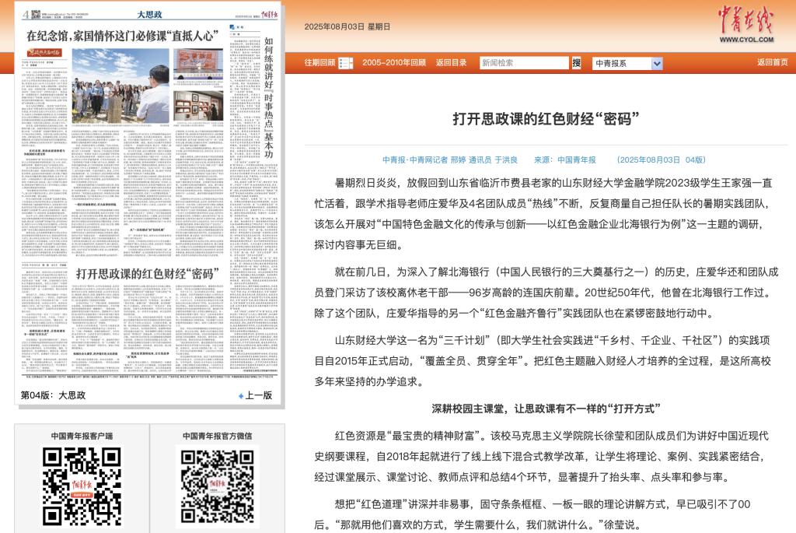796x533 pixels.
Task: Click 返回首页 to return home
Action: pyautogui.click(x=773, y=62)
